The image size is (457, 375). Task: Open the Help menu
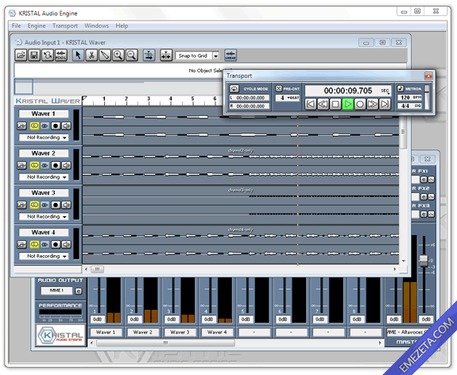click(x=122, y=25)
